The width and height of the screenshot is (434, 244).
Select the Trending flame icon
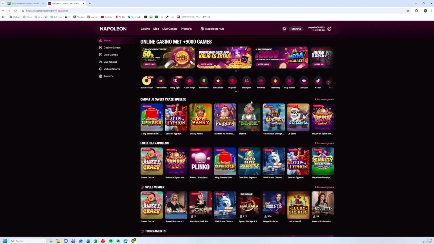(275, 81)
